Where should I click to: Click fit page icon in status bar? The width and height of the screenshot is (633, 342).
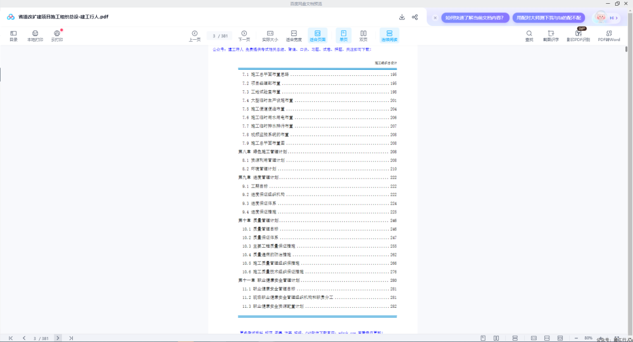point(560,338)
